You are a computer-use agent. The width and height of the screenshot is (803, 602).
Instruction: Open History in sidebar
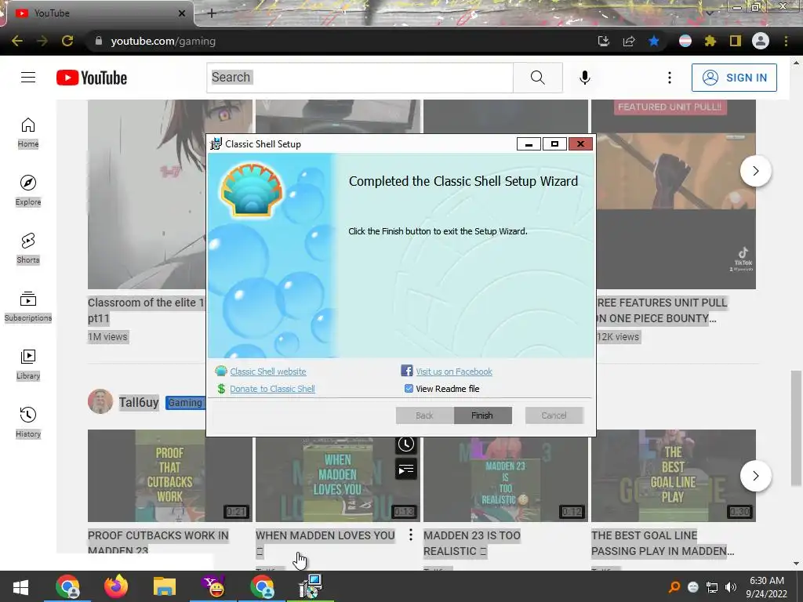[28, 422]
